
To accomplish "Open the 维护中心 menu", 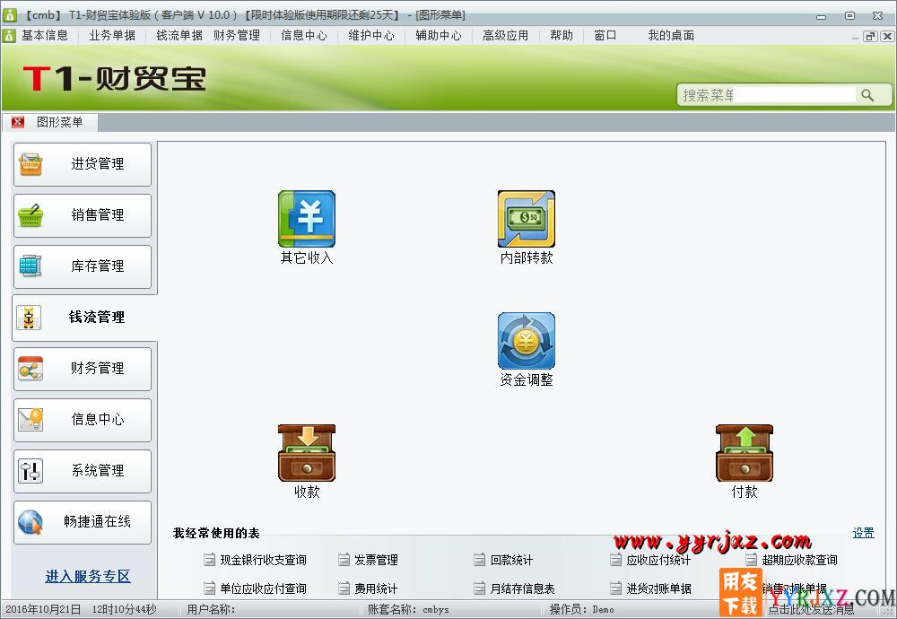I will [x=371, y=36].
